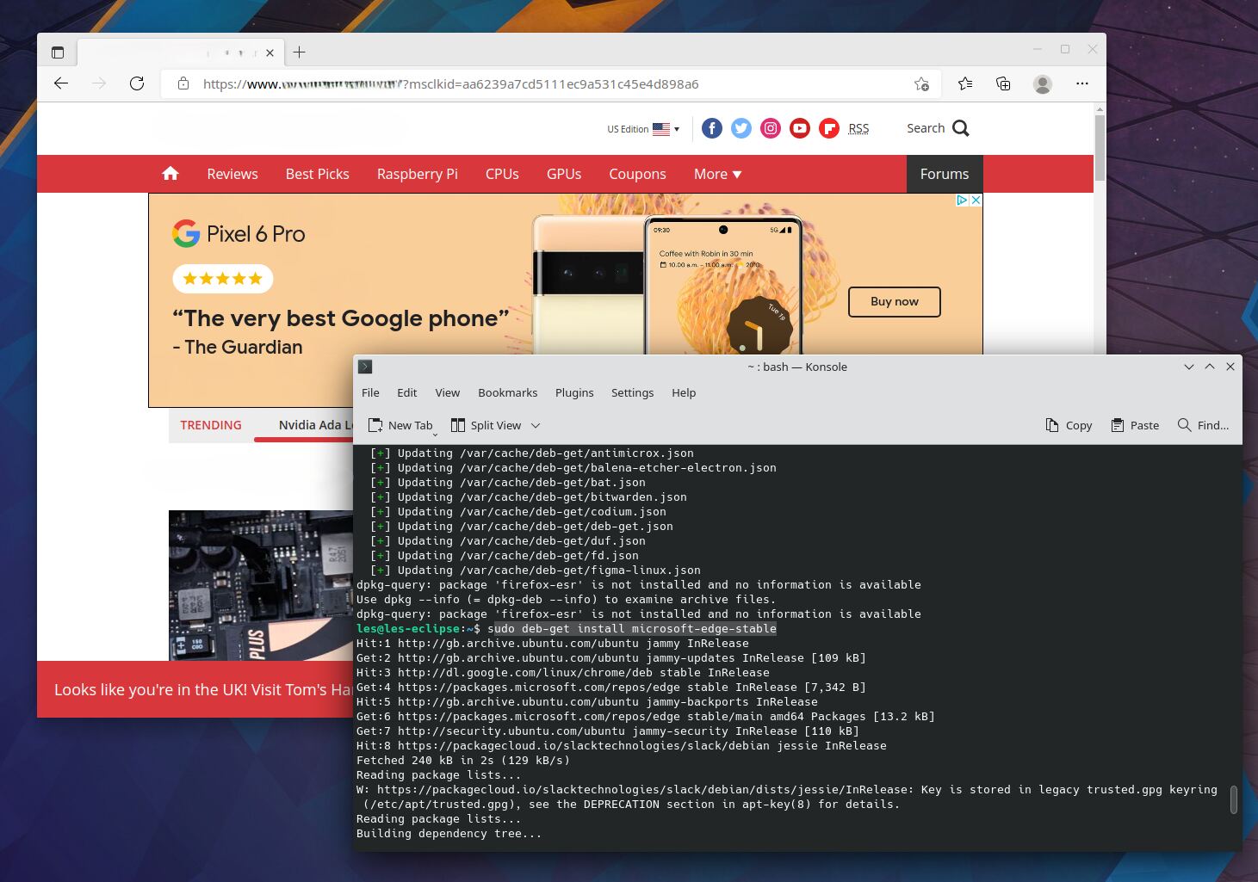Open the Forums link
The image size is (1258, 882).
[x=945, y=174]
